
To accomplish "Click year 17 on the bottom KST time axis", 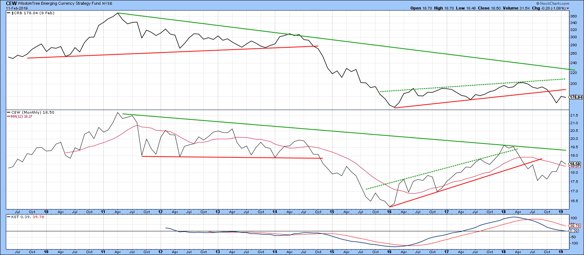I will 447,252.
